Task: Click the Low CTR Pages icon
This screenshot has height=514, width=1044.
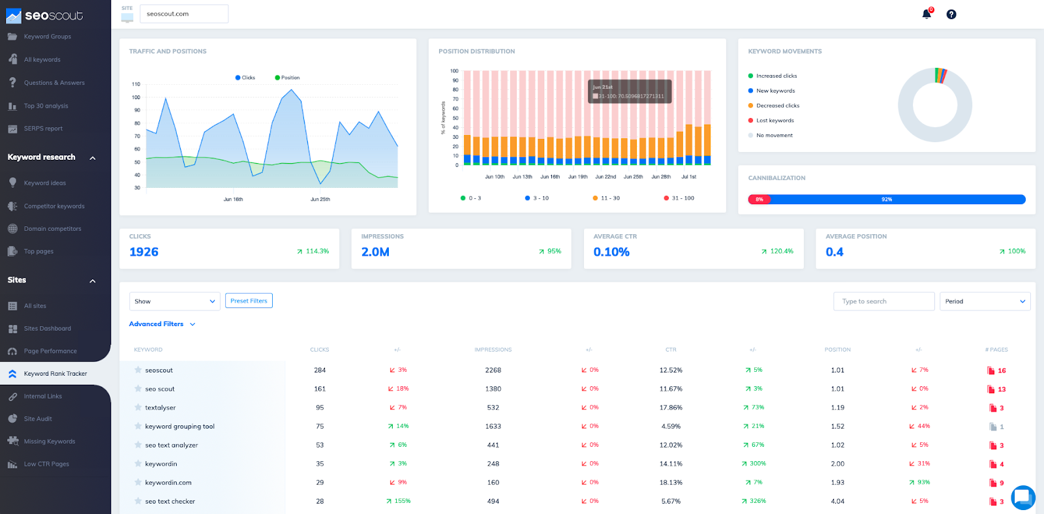Action: [x=12, y=464]
